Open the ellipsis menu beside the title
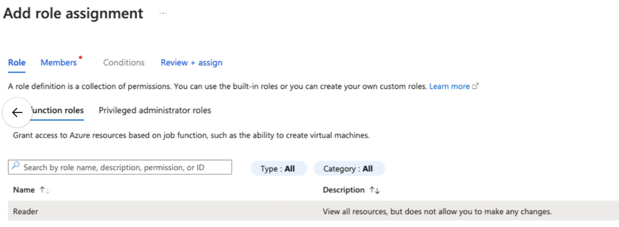Screen dimensions: 619x227 [x=163, y=13]
